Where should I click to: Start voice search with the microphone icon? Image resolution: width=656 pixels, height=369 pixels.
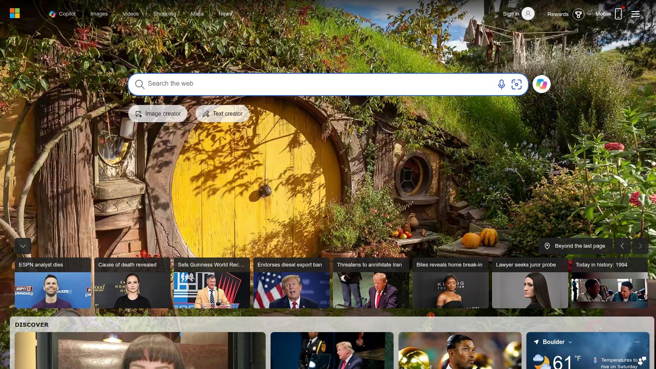[x=501, y=84]
